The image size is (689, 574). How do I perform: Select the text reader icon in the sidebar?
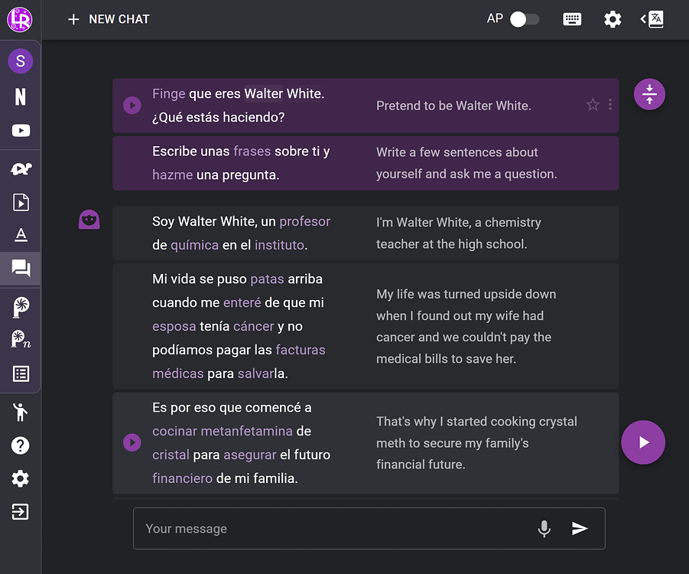click(20, 236)
